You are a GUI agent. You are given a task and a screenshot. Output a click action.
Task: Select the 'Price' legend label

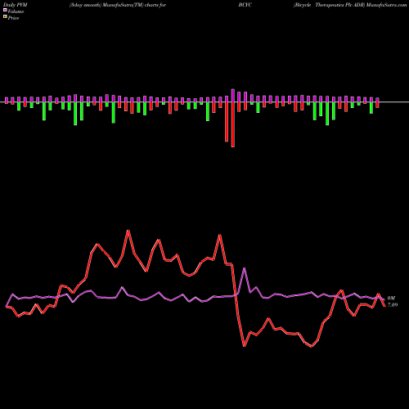point(13,18)
